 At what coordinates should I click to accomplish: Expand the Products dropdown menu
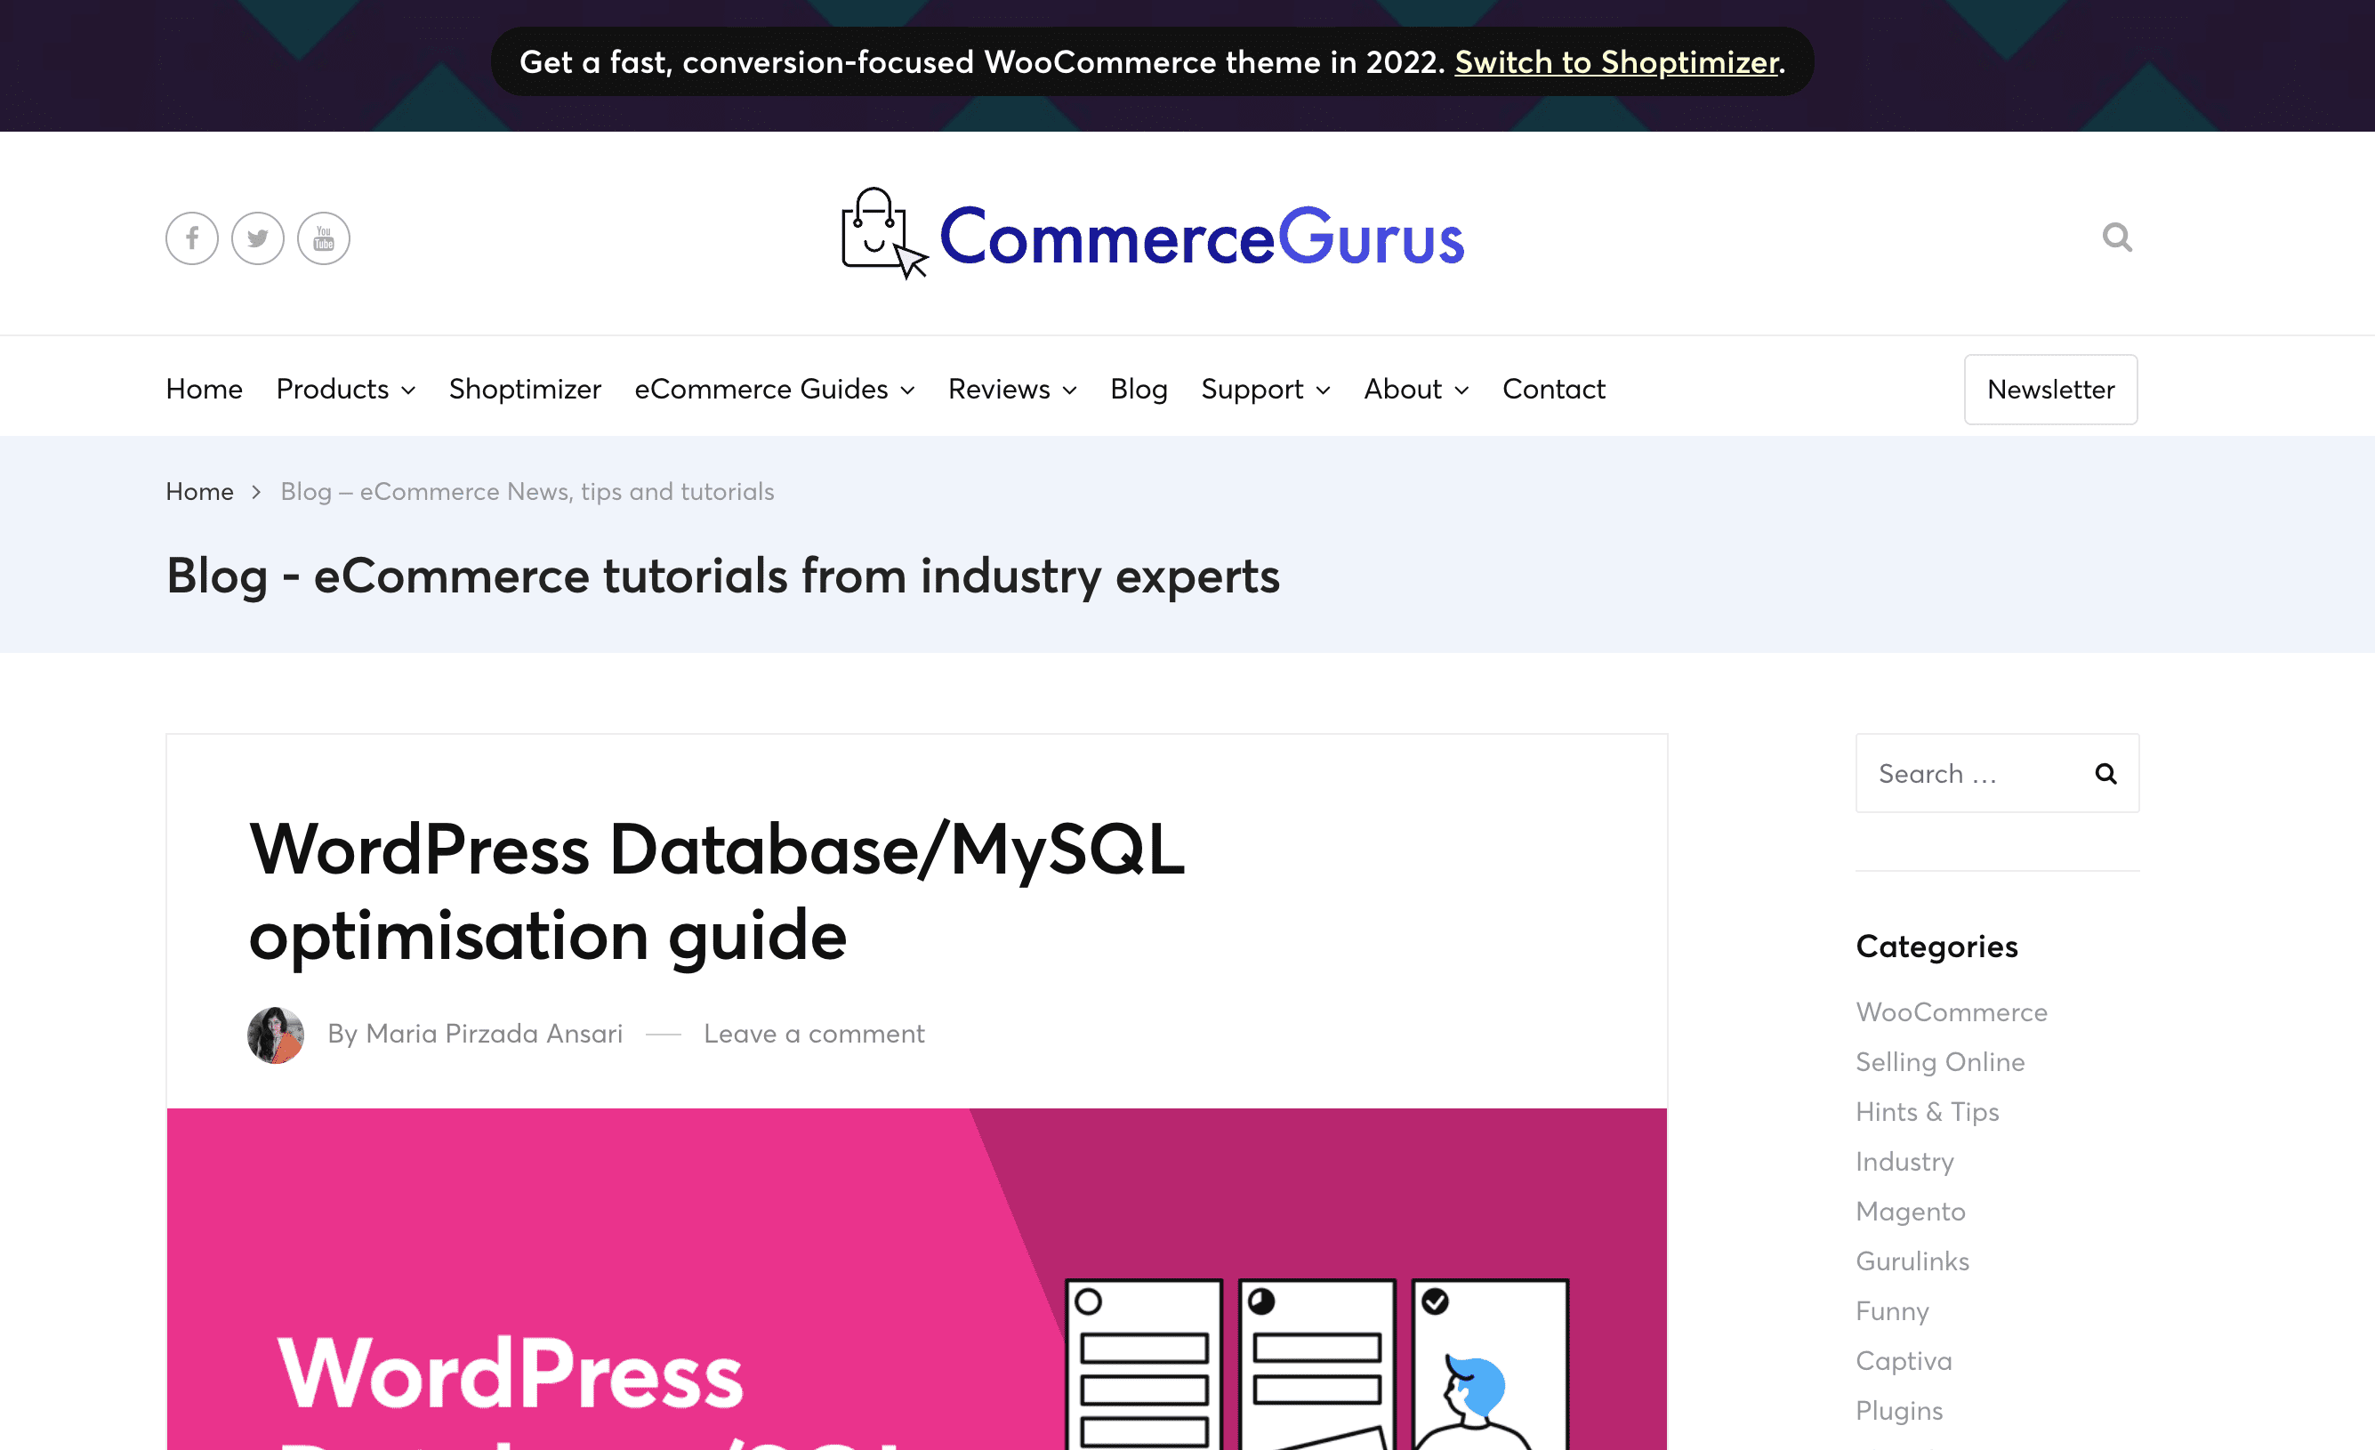coord(345,390)
